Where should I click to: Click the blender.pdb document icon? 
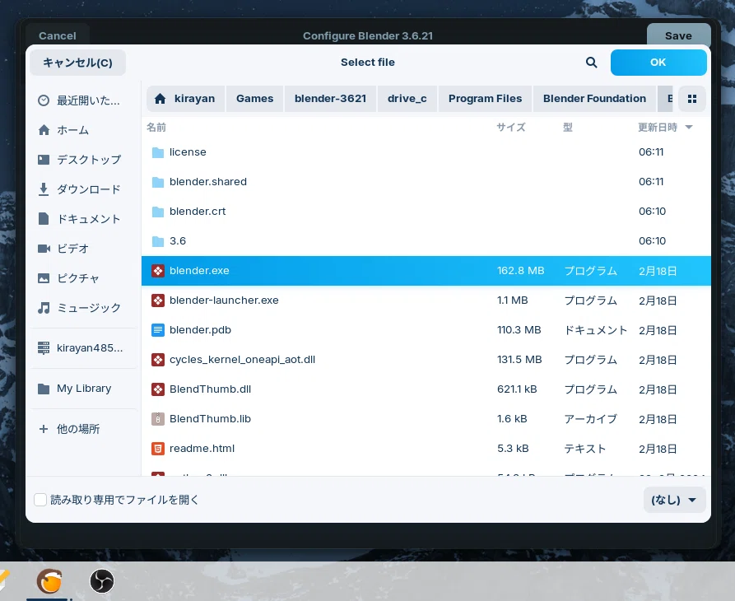click(158, 330)
